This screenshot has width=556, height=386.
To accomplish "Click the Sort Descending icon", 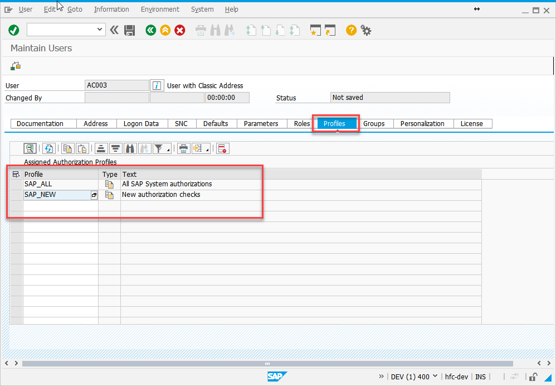I will tap(115, 148).
